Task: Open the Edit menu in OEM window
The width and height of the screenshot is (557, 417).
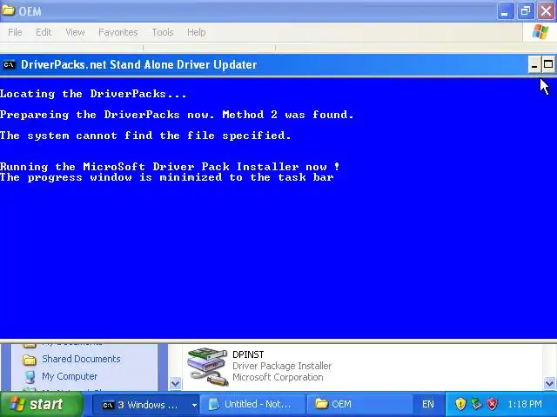Action: 44,32
